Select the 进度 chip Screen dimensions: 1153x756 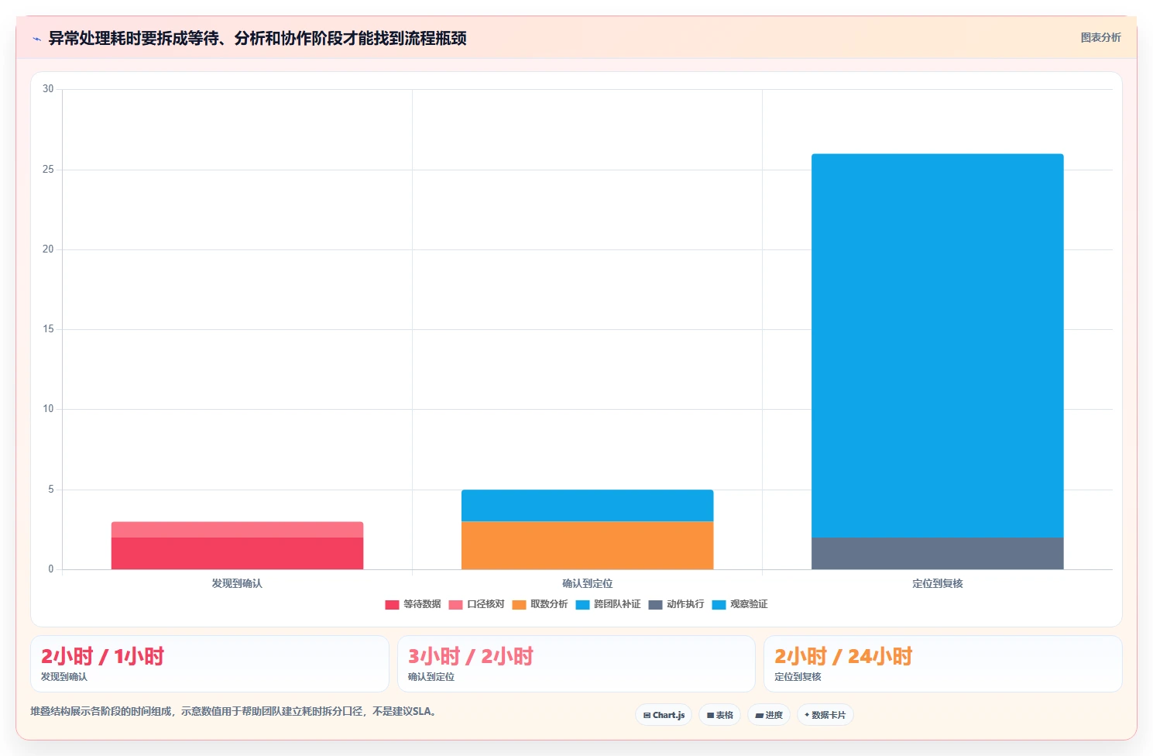769,715
